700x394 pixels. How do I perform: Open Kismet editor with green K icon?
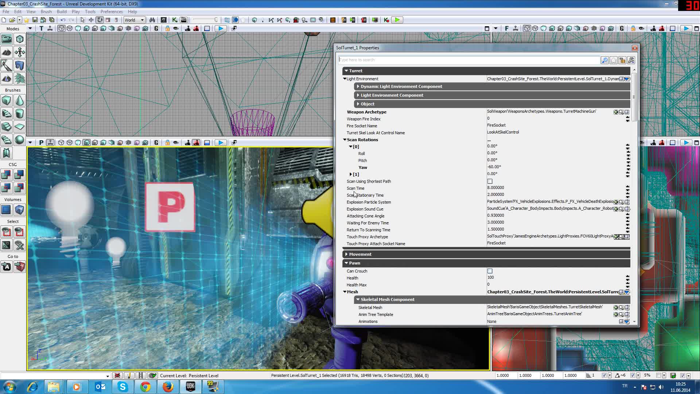pyautogui.click(x=175, y=20)
